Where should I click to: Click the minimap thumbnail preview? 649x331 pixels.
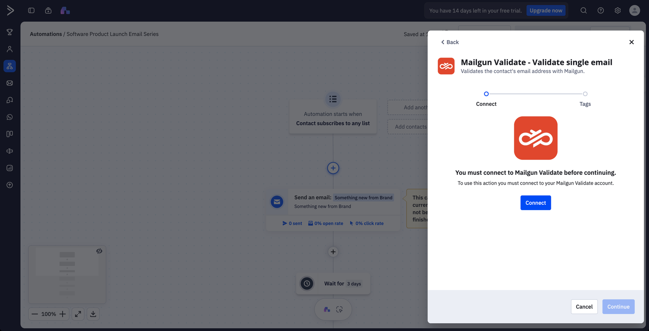67,275
